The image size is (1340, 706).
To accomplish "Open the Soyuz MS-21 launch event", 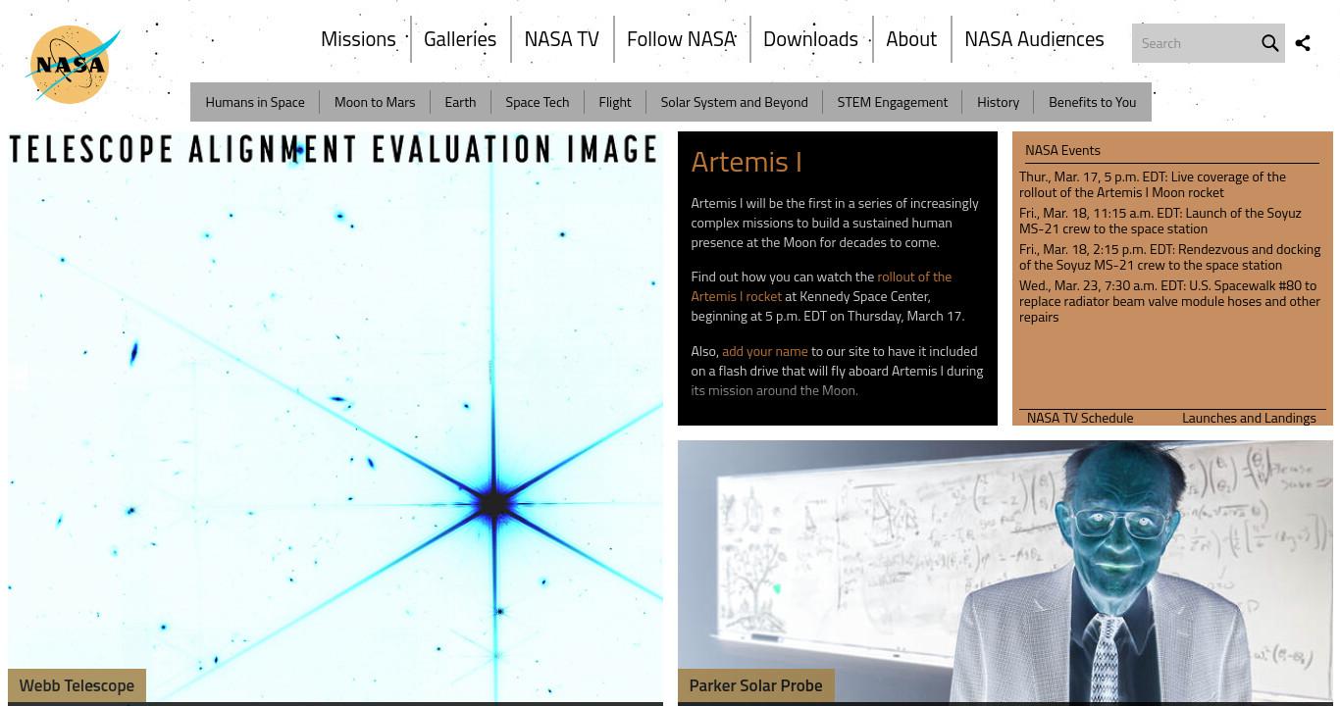I will coord(1160,221).
